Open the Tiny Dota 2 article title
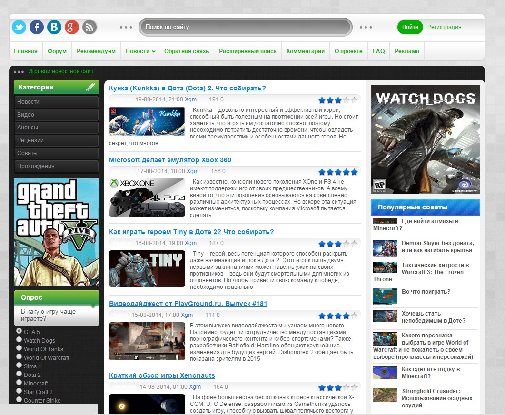The width and height of the screenshot is (505, 415). (191, 232)
